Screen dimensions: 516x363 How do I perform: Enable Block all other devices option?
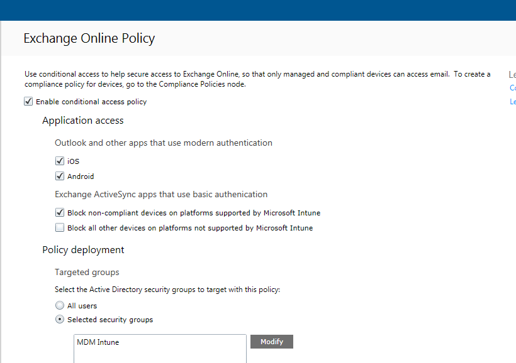pos(60,227)
